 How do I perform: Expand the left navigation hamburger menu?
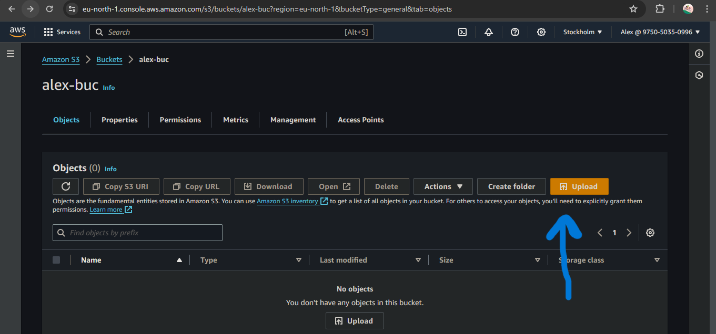(11, 54)
